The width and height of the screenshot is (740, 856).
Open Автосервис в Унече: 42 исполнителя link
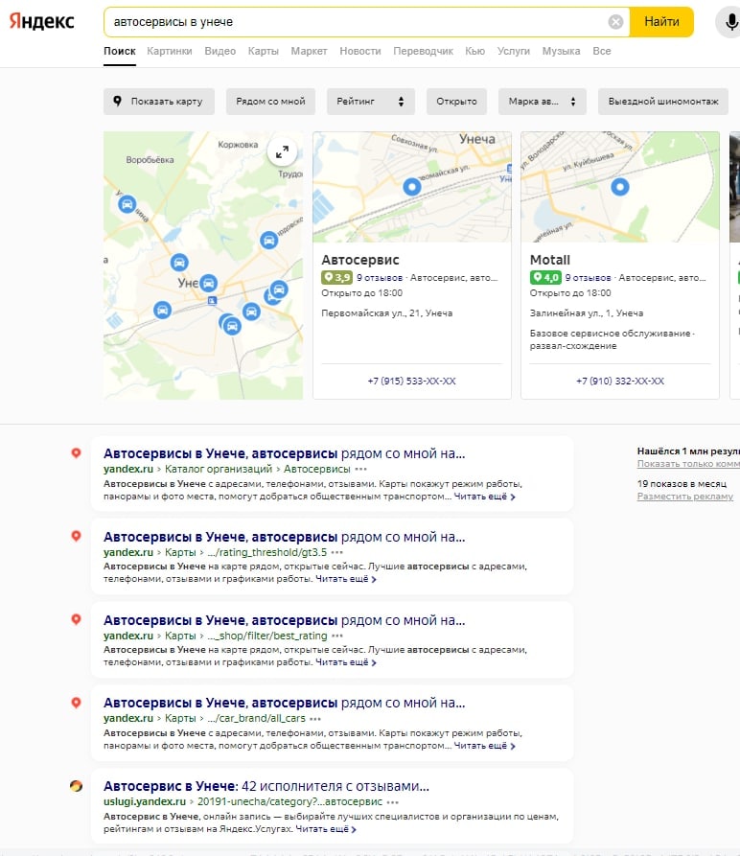click(266, 786)
